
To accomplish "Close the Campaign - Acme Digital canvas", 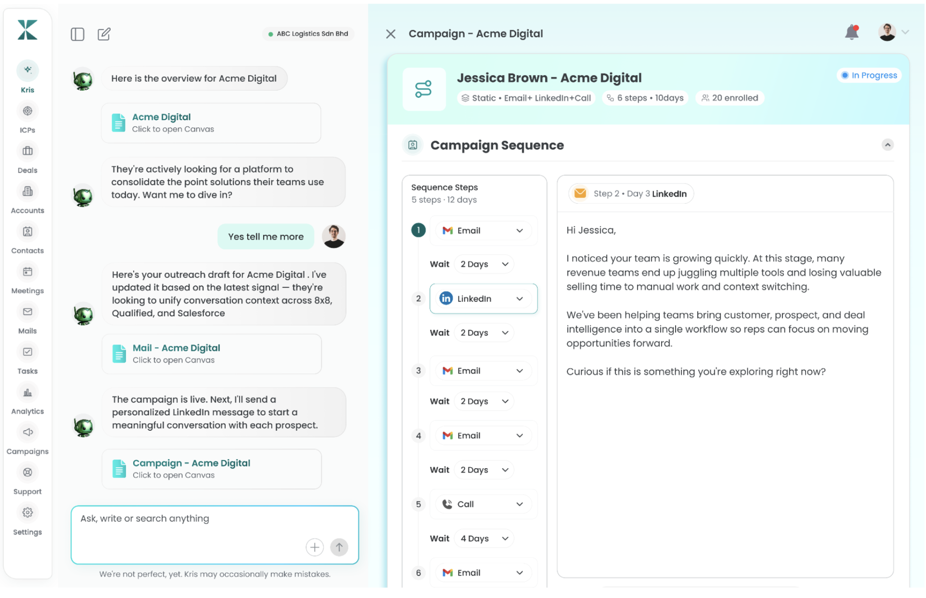I will (x=391, y=34).
